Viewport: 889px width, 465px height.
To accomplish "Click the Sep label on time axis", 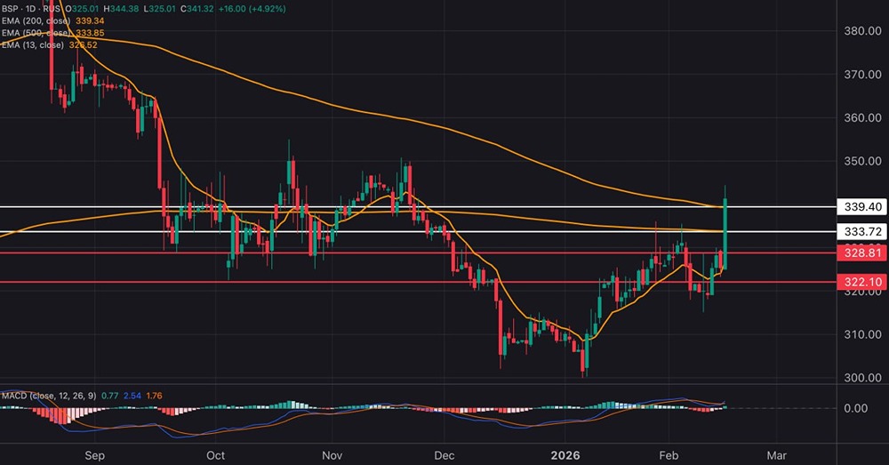I will 95,456.
